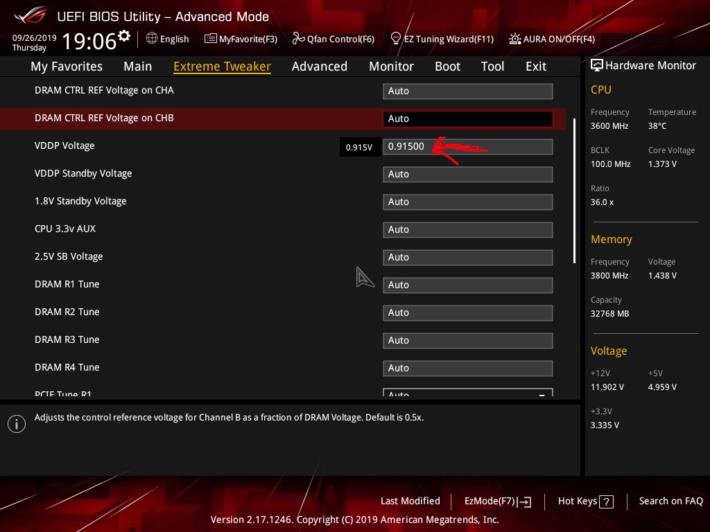Viewport: 710px width, 532px height.
Task: Toggle AURA ON/OFF(F4) lighting icon
Action: (515, 39)
